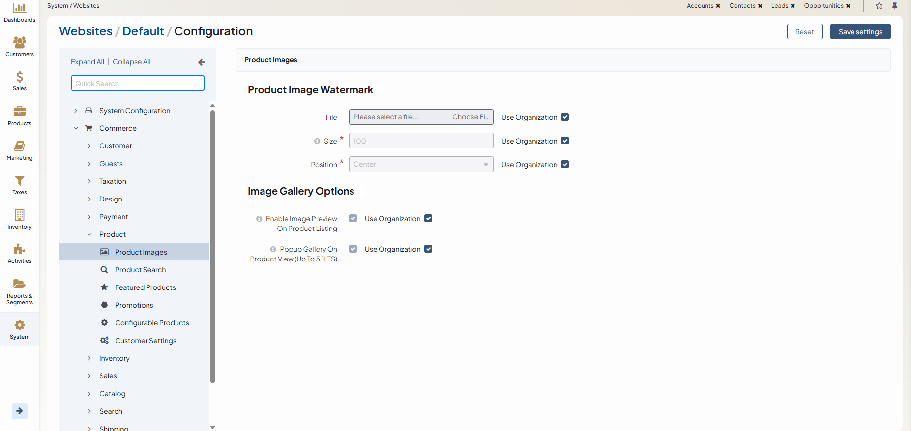Uncheck Use Organization for watermark File
This screenshot has width=911, height=431.
[565, 117]
